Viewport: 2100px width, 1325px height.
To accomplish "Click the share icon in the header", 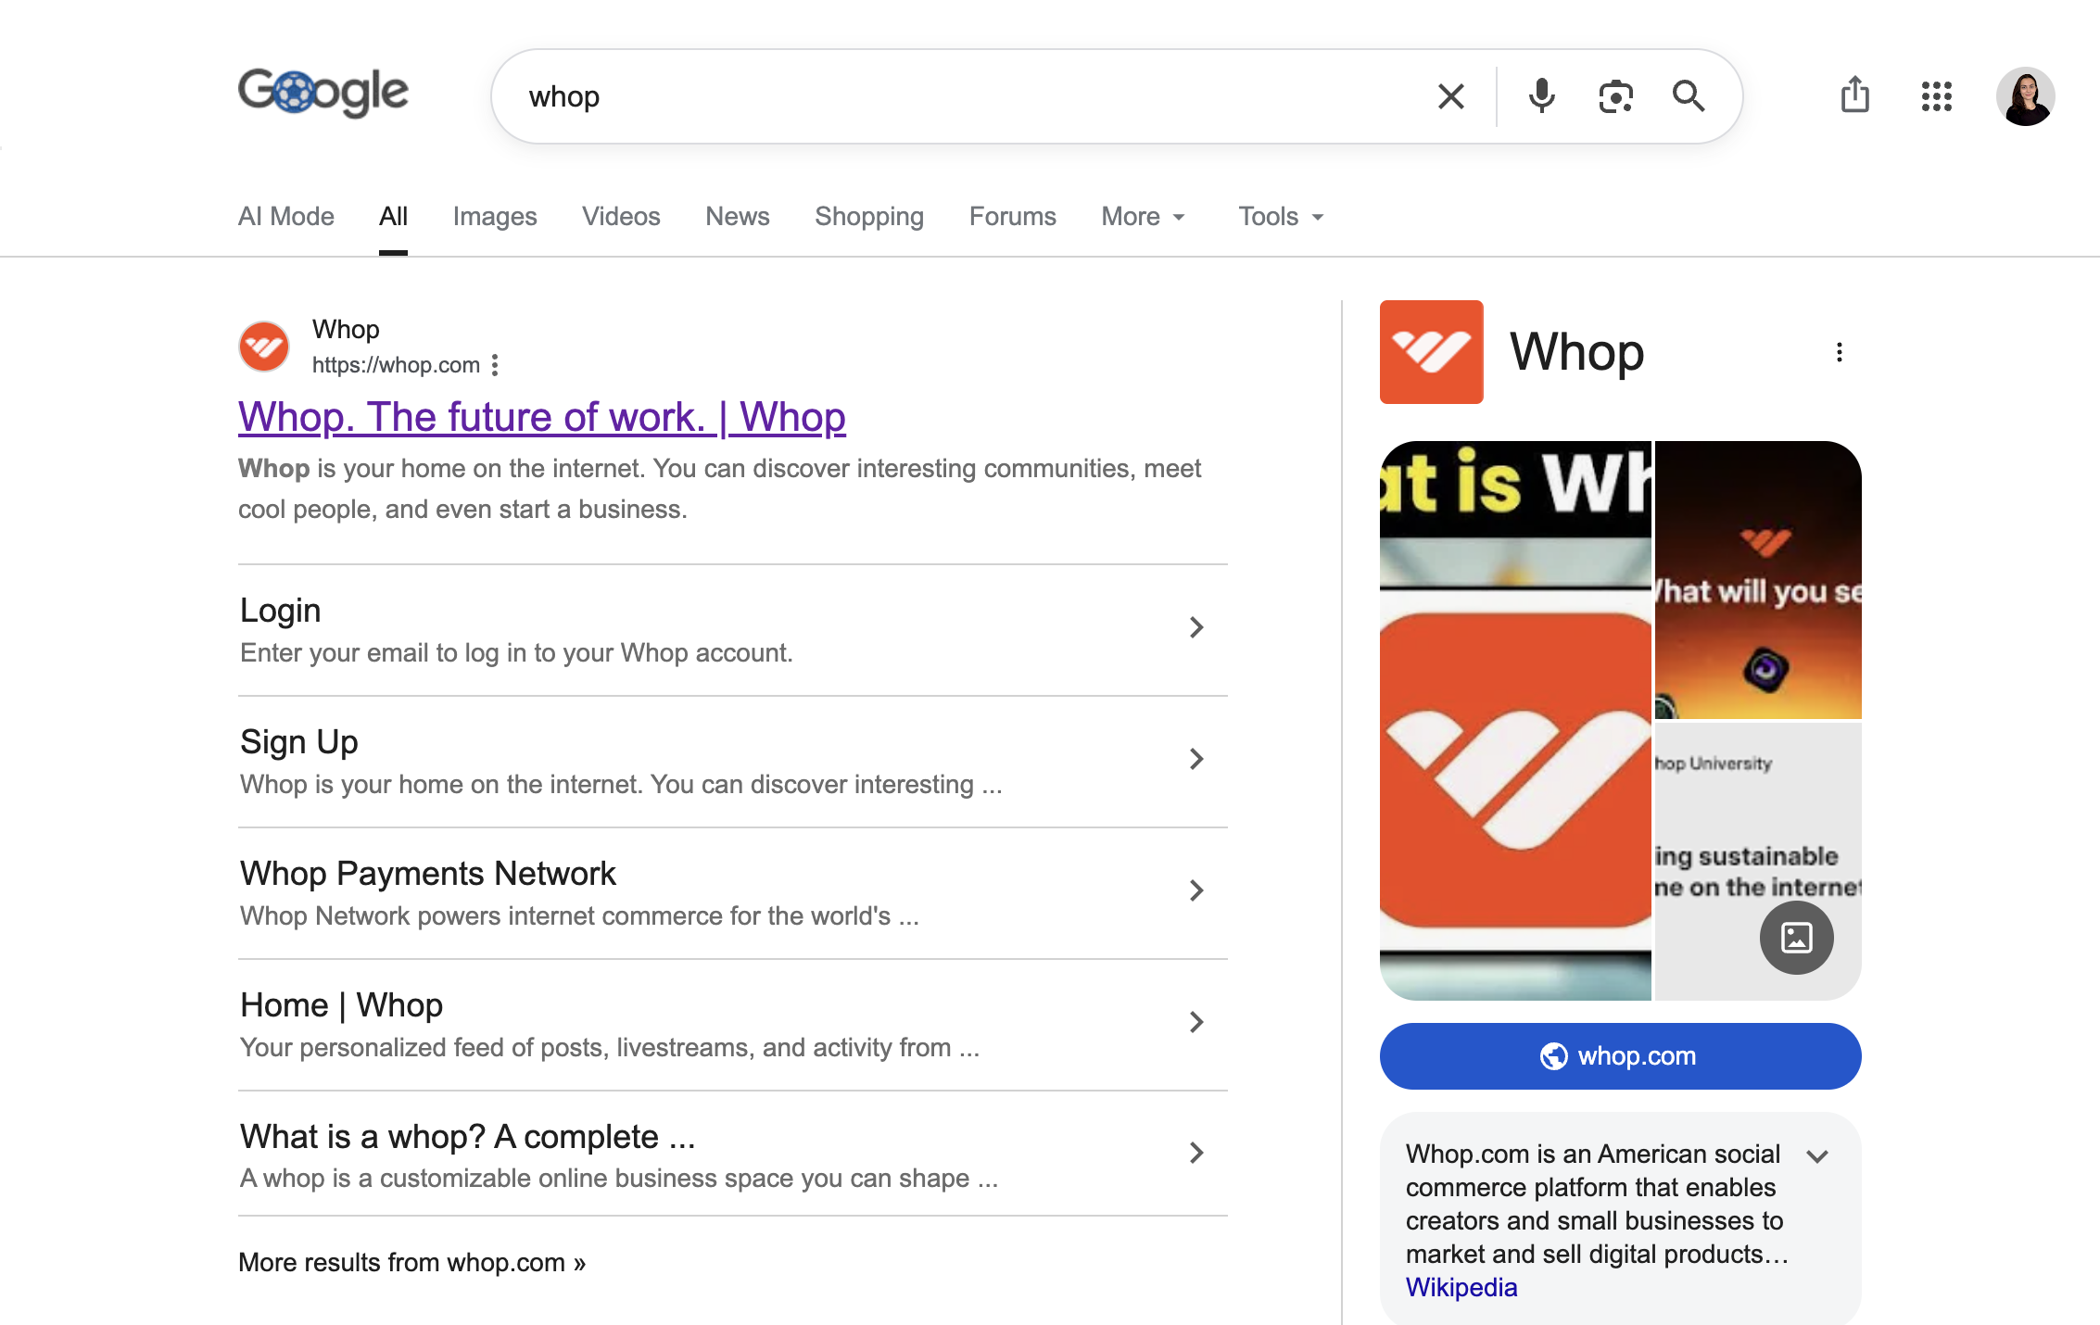I will point(1854,95).
